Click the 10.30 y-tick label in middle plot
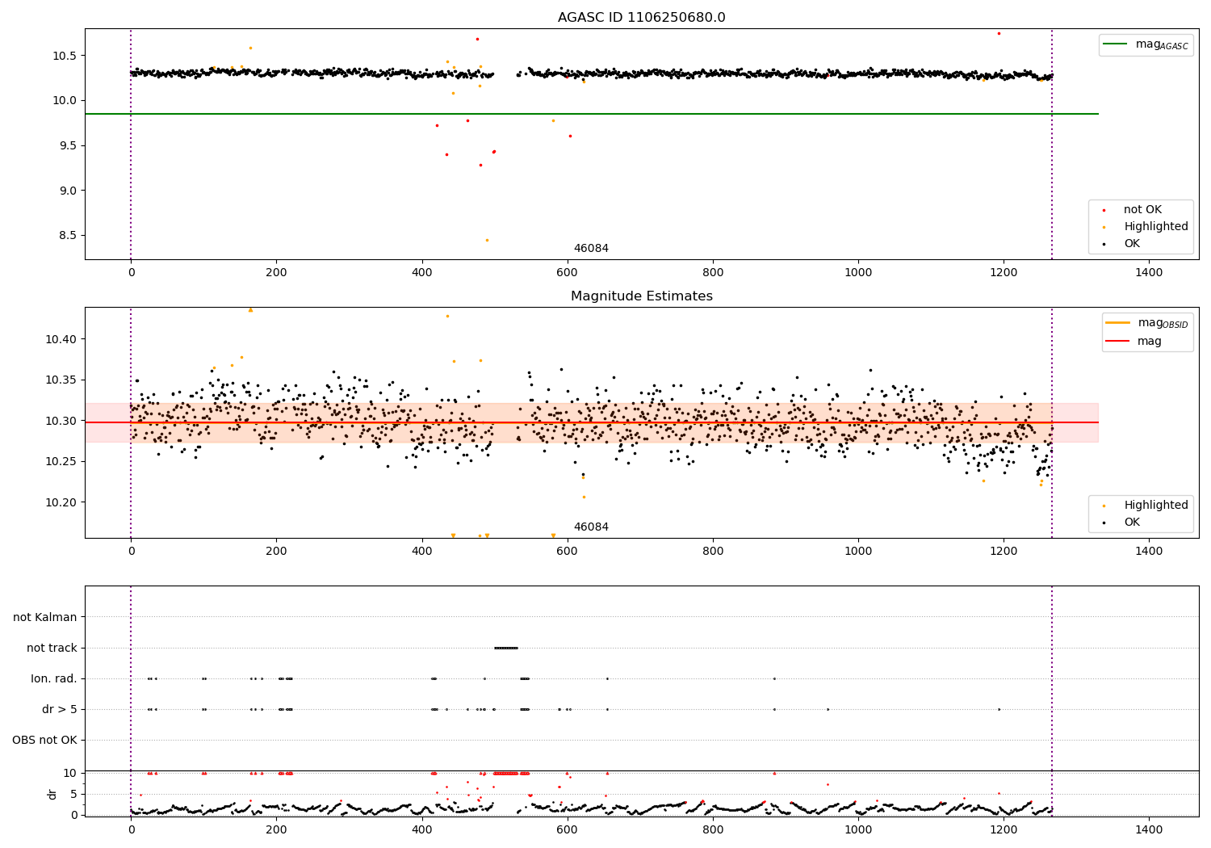1211x848 pixels. tap(61, 421)
